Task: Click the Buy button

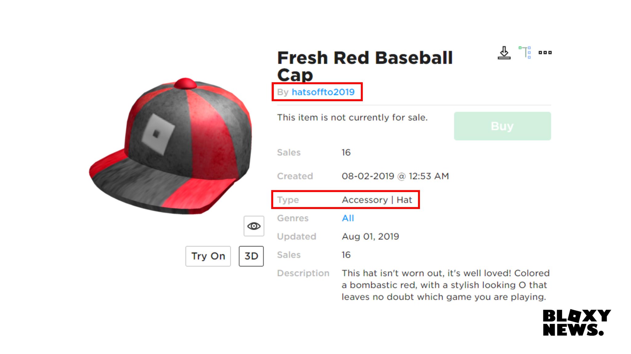Action: tap(502, 126)
